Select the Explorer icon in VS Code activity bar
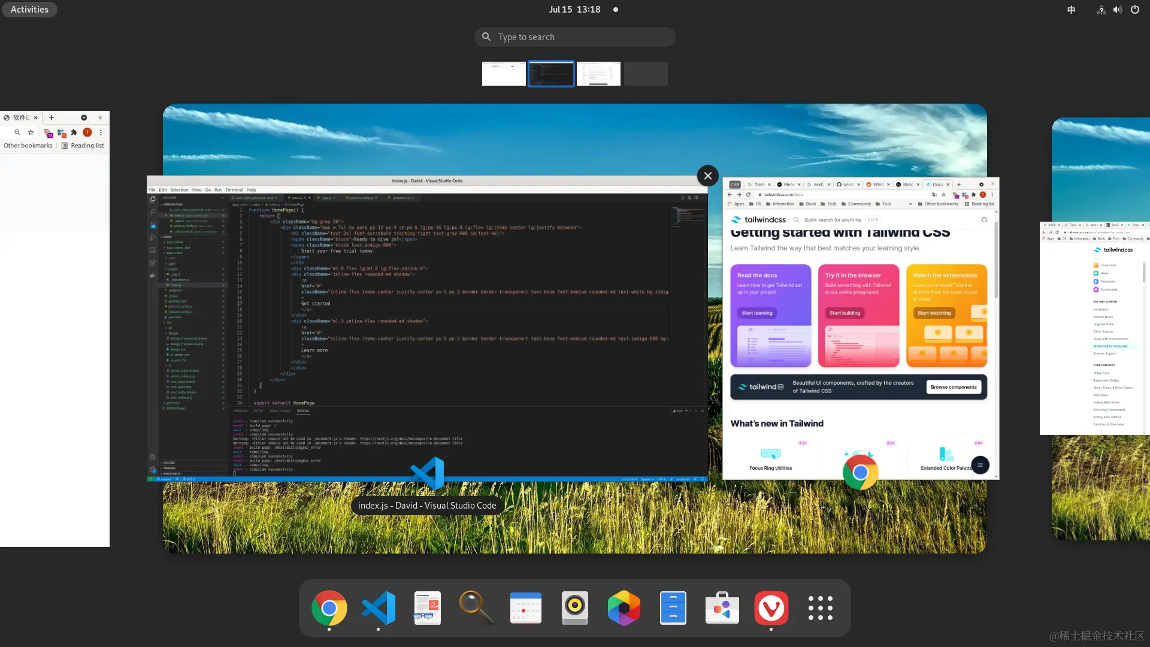The image size is (1150, 647). [x=152, y=199]
